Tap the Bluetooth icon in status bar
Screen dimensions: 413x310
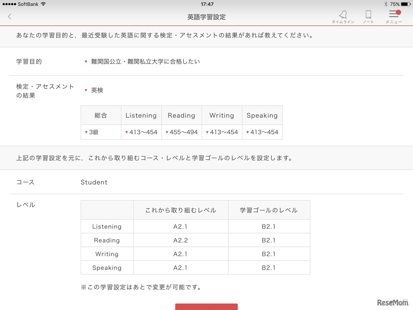tap(386, 4)
